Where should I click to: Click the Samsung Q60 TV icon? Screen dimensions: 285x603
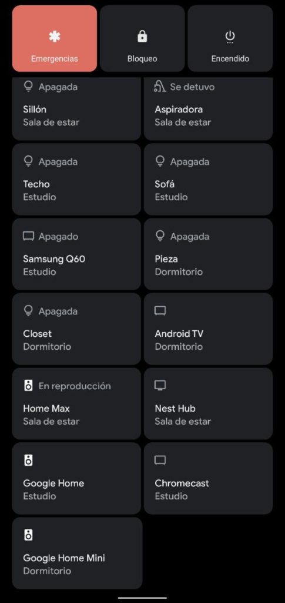28,236
